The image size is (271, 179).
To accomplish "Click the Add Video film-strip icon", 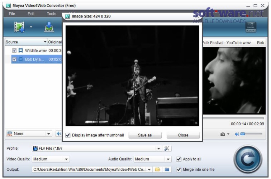I will click(19, 27).
